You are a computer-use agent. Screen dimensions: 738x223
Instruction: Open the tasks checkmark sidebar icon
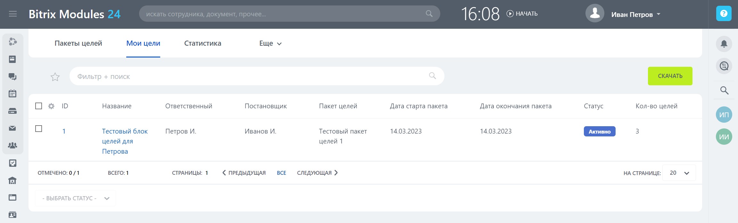(12, 163)
